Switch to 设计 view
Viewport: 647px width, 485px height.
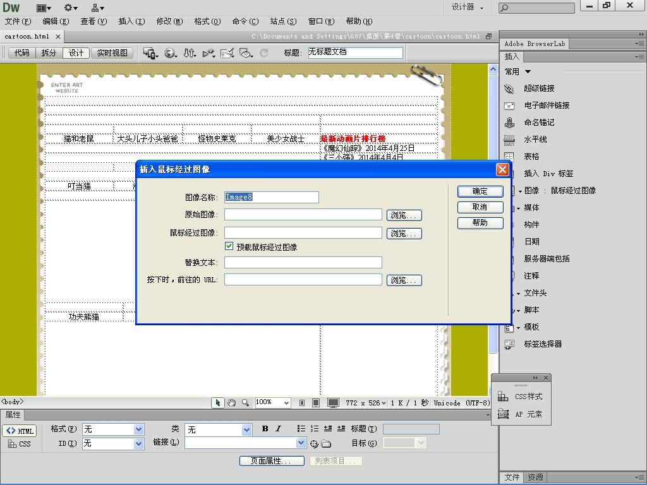(76, 53)
